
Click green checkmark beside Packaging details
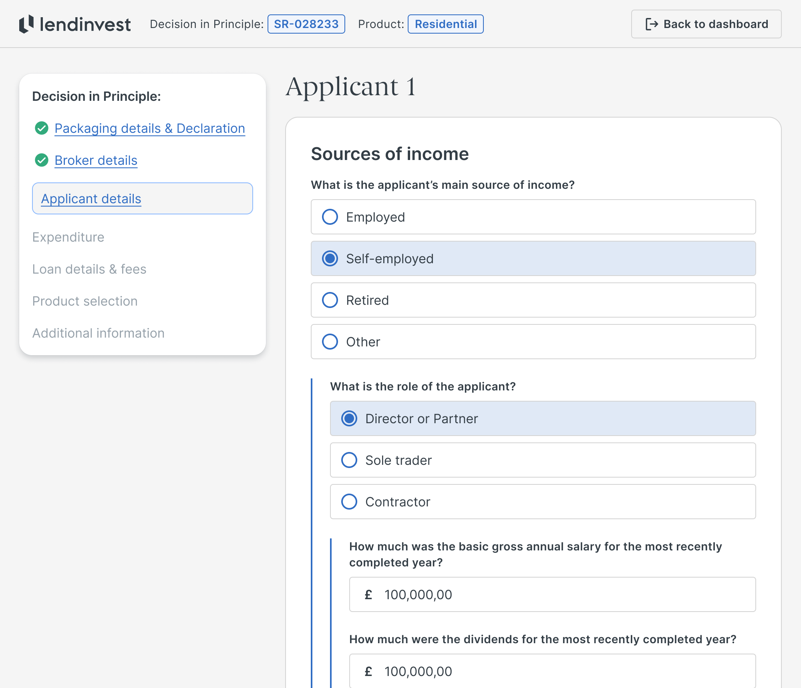[x=42, y=128]
